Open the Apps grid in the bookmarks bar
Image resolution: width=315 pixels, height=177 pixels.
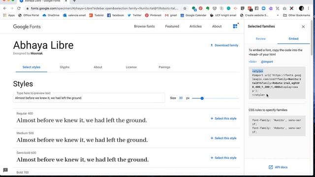click(9, 15)
